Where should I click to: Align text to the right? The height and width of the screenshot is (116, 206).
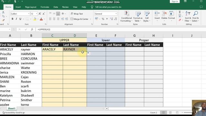(58, 19)
